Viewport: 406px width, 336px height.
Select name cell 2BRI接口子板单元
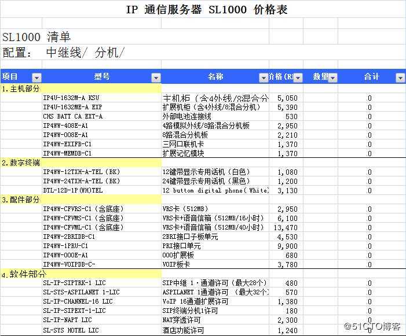(215, 237)
